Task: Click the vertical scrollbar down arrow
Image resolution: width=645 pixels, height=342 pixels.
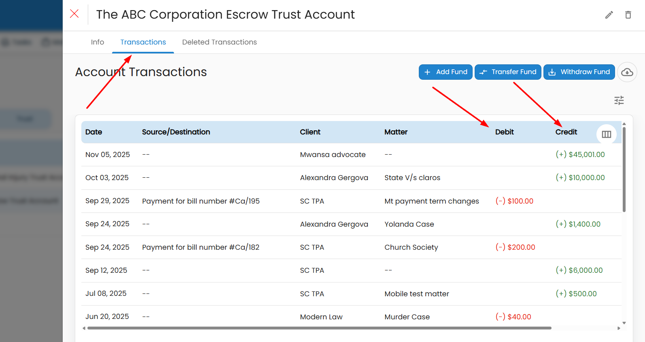Action: [x=624, y=323]
